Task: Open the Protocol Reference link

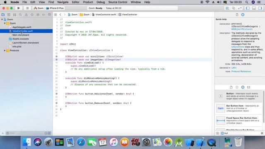Action: (241, 72)
